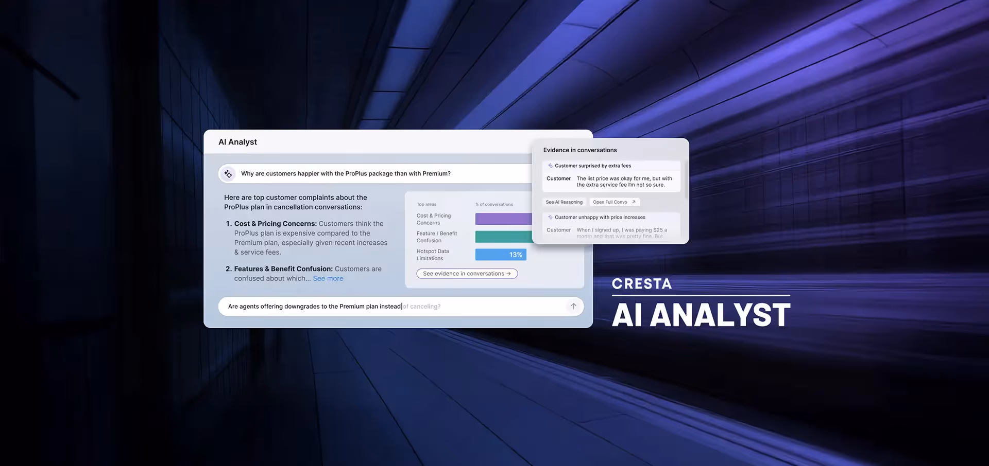The image size is (989, 466).
Task: Click the external arrow icon in Open Full Convo
Action: (634, 202)
